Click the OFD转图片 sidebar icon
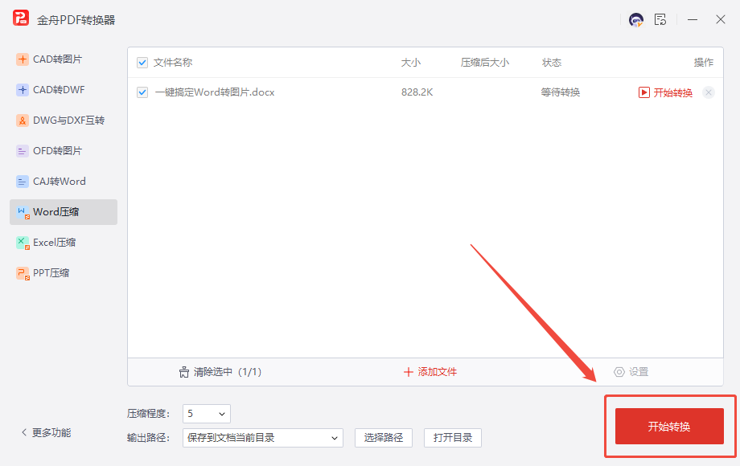Screen dimensions: 740x466 pos(23,151)
